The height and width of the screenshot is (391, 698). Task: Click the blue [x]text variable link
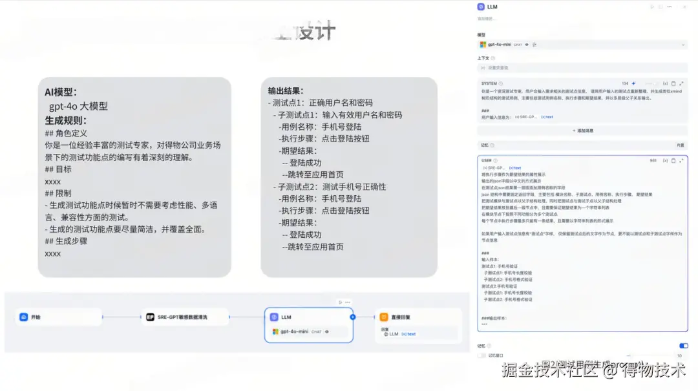click(547, 117)
